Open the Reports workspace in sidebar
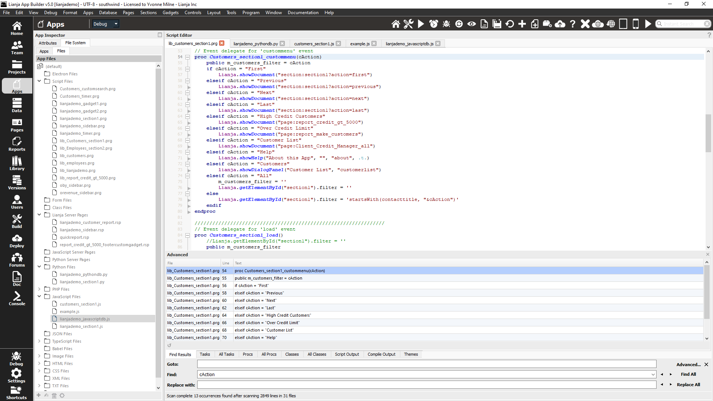713x401 pixels. 17,144
